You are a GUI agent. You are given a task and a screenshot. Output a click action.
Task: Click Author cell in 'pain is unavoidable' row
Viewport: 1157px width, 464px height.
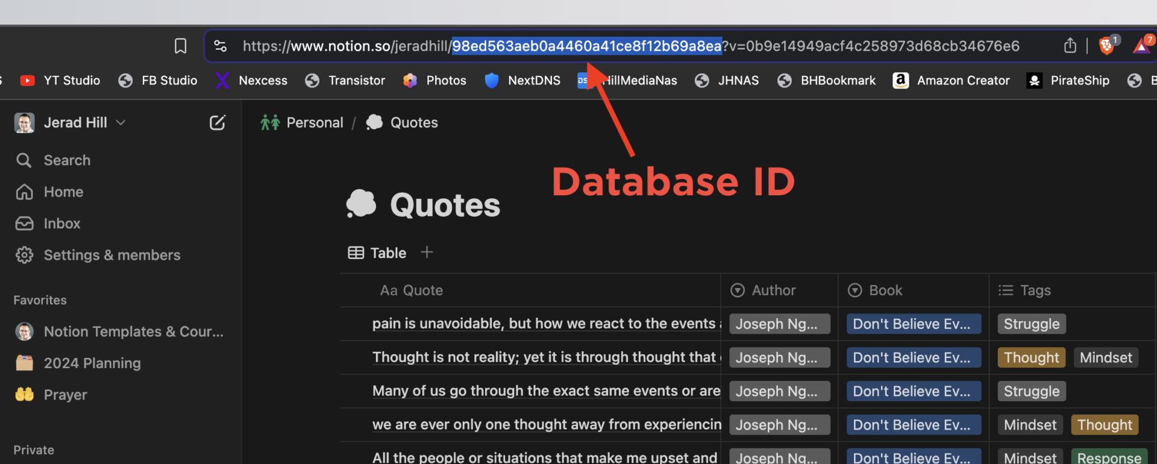tap(780, 324)
